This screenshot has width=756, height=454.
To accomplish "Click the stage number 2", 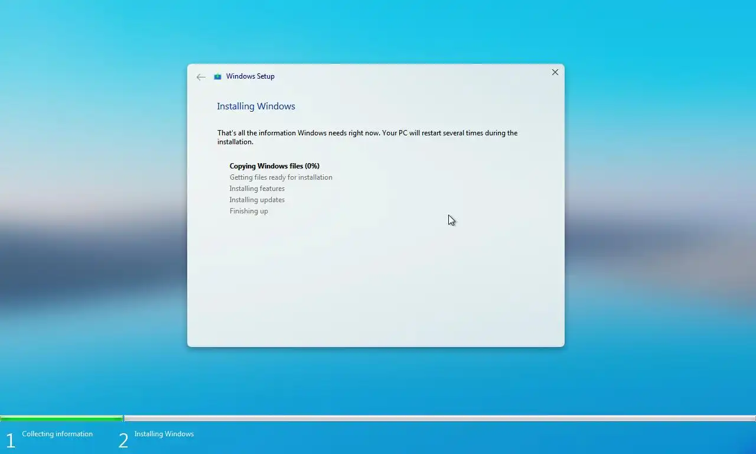I will point(123,440).
